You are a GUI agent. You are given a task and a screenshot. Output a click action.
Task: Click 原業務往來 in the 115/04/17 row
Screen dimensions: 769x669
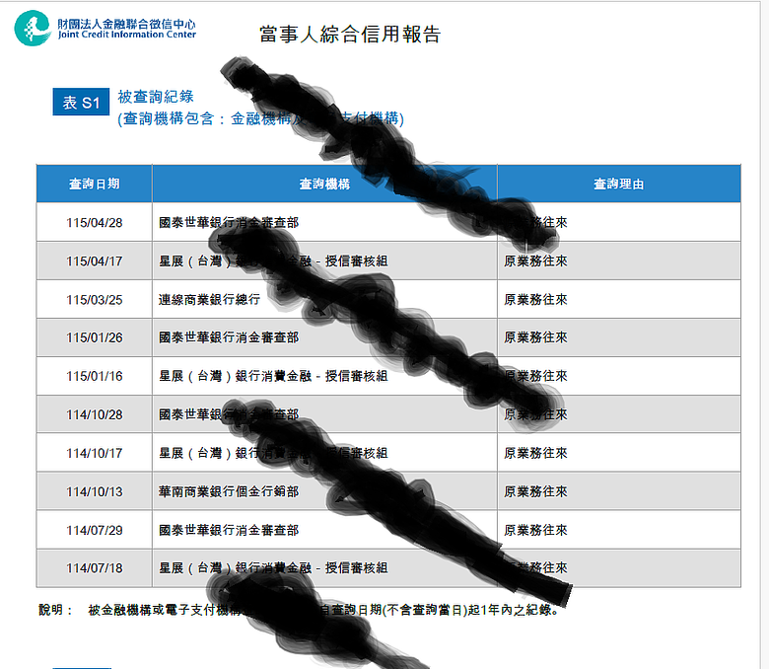(x=535, y=261)
